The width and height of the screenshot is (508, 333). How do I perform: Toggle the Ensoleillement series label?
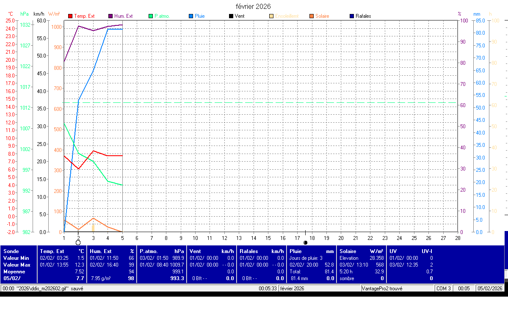click(x=287, y=16)
